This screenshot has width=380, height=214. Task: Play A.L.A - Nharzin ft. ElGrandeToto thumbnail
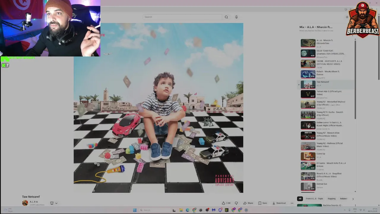pos(308,43)
